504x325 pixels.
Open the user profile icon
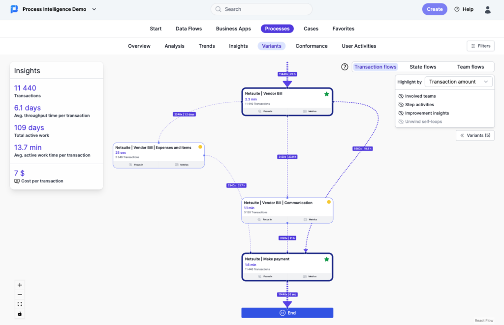point(488,10)
